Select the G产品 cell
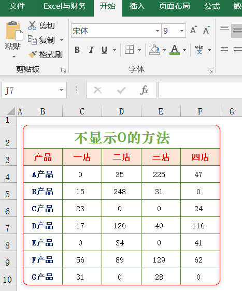Image resolution: width=242 pixels, height=291 pixels. pos(43,277)
